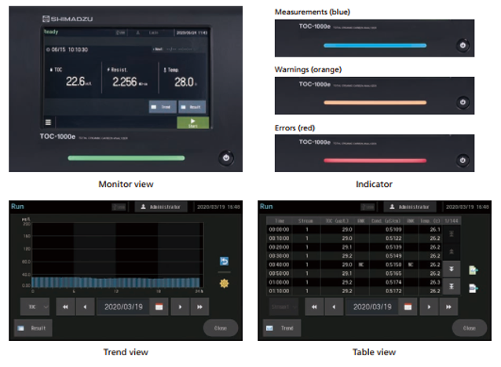Close the Trend view screen

(221, 328)
